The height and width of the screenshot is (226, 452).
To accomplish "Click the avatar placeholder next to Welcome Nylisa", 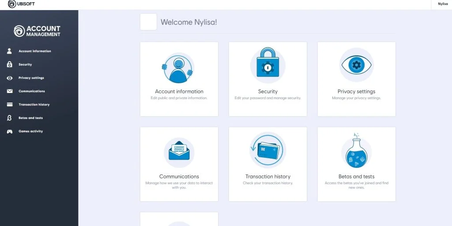I will click(148, 22).
